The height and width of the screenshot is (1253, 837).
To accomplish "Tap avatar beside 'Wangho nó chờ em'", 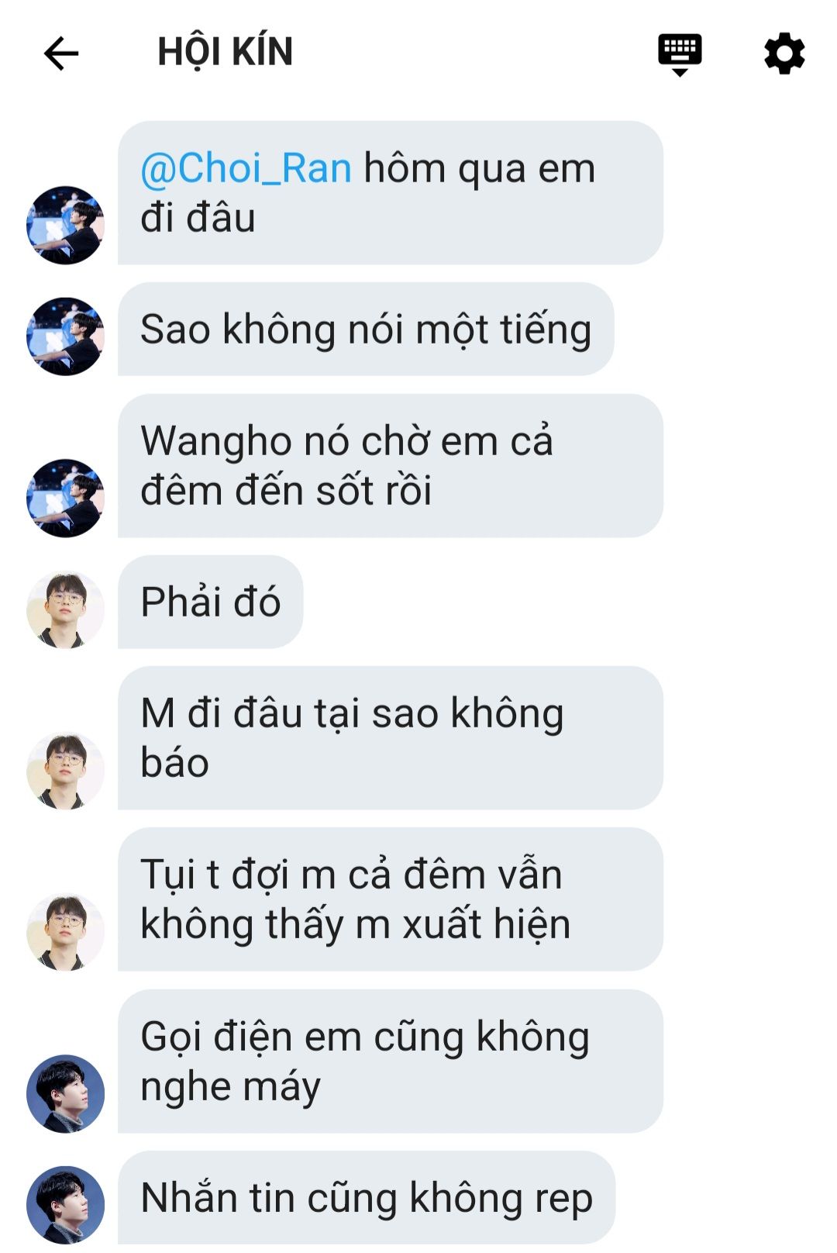I will coord(65,498).
